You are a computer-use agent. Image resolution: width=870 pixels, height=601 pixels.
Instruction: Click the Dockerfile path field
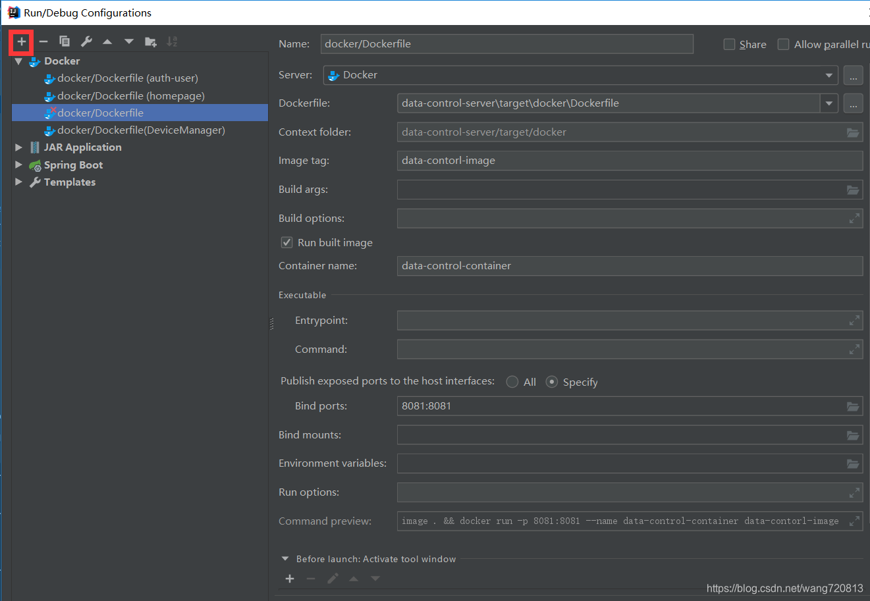pyautogui.click(x=609, y=103)
